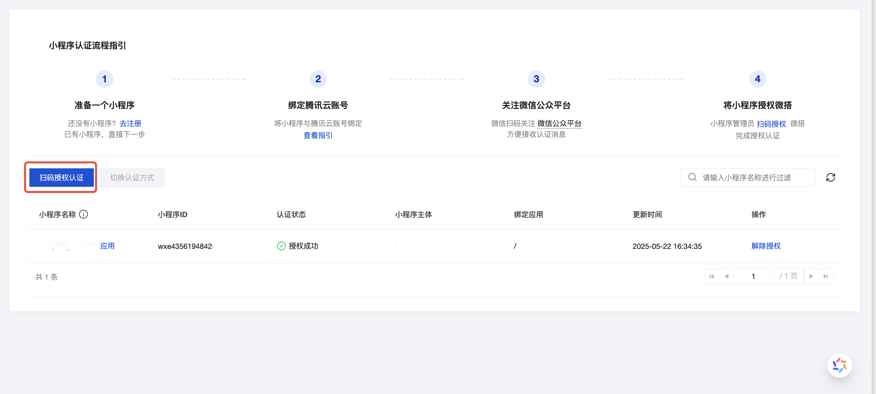
Task: Open the 去注册 link
Action: (x=130, y=123)
